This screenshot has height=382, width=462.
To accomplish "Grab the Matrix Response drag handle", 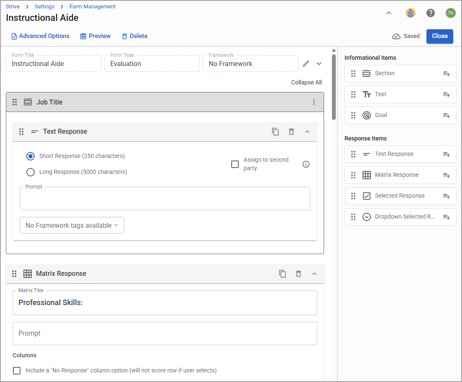I will point(14,274).
